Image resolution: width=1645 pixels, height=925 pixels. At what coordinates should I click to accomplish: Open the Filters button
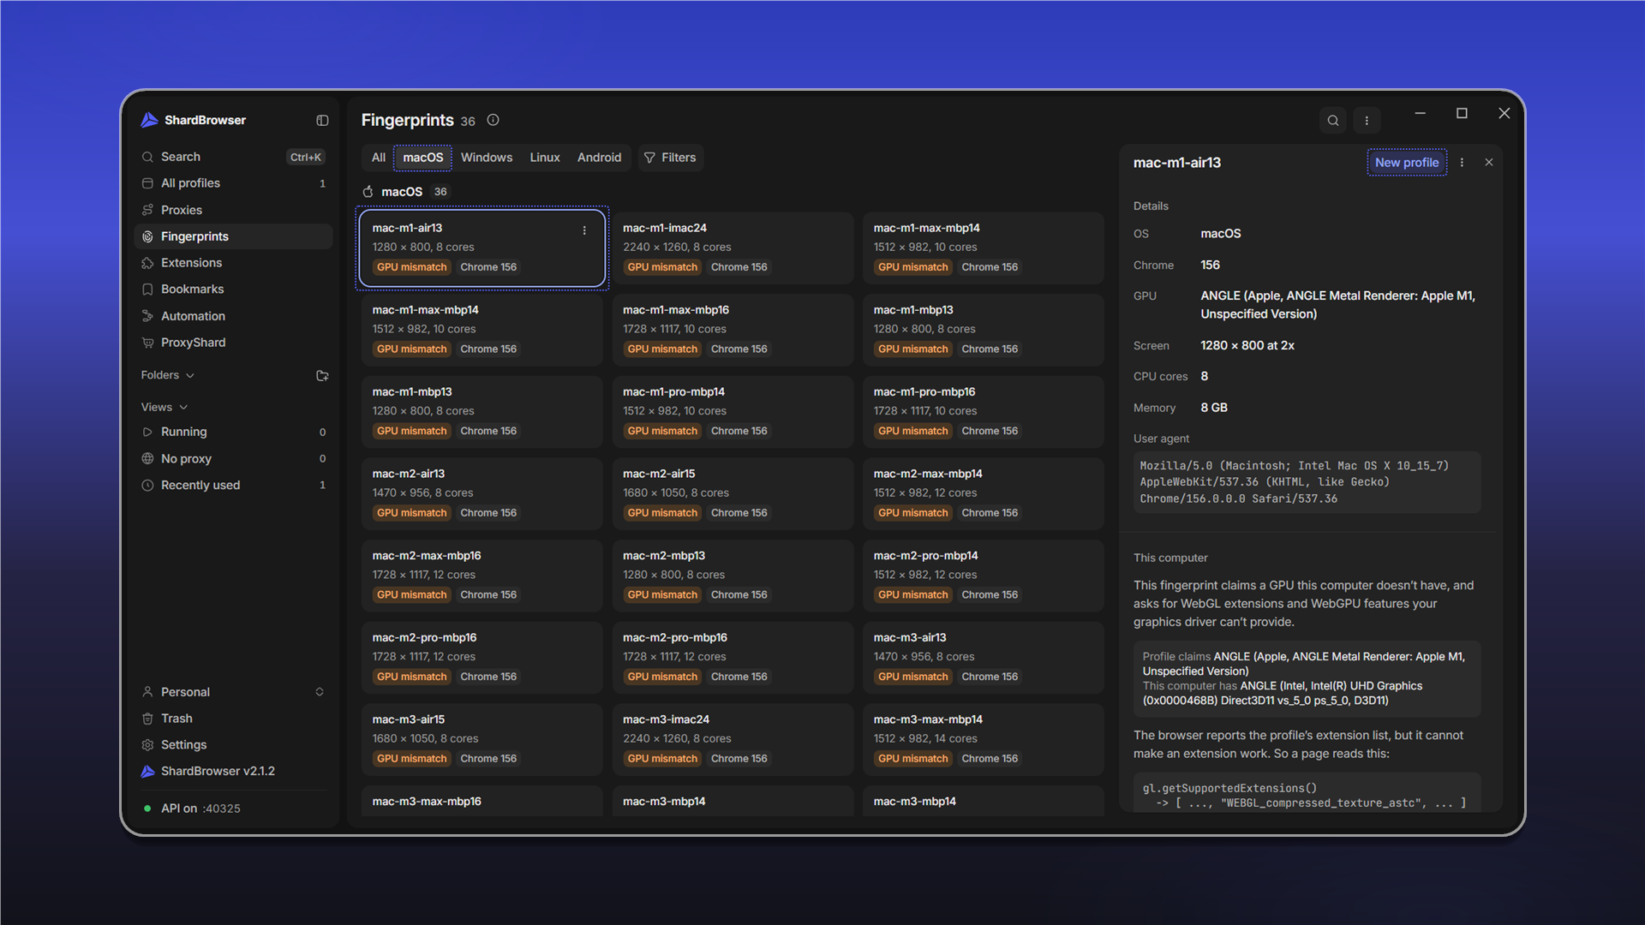[x=670, y=158]
